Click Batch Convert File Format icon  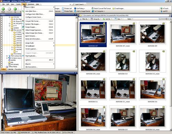[93, 8]
